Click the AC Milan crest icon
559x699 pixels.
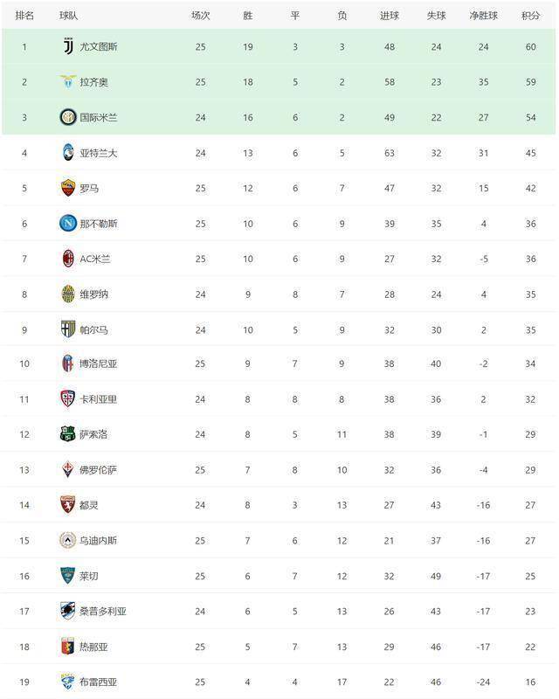[x=68, y=259]
